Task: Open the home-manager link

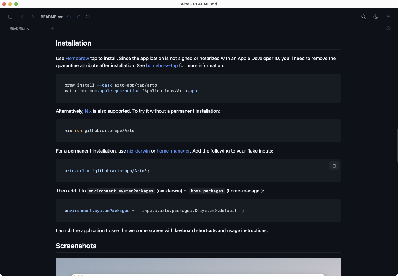Action: click(173, 151)
